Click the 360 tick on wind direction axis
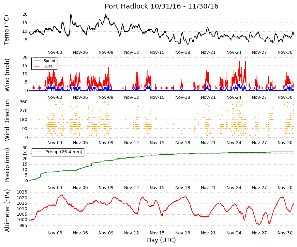Screen dimensions: 297x247 (24, 102)
